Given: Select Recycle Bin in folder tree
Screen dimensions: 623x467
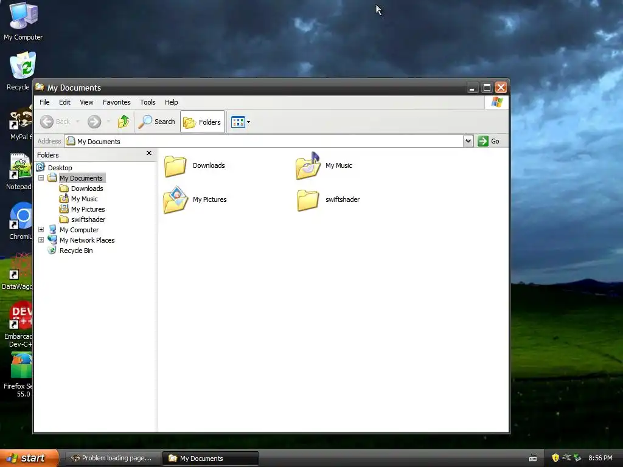Looking at the screenshot, I should click(x=76, y=250).
